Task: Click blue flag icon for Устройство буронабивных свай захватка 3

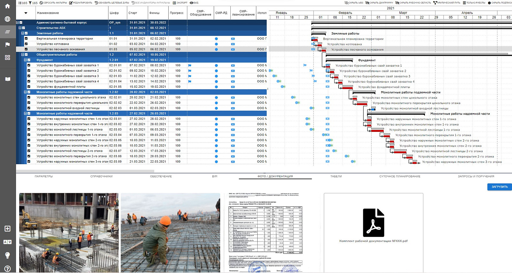Action: [189, 76]
